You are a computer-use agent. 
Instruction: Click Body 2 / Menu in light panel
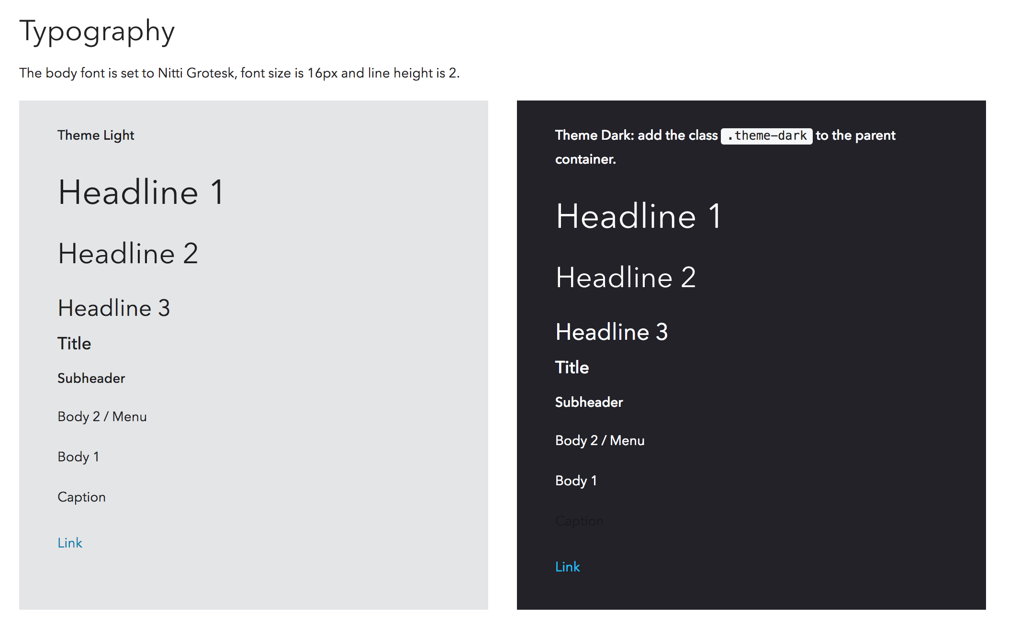click(x=102, y=416)
